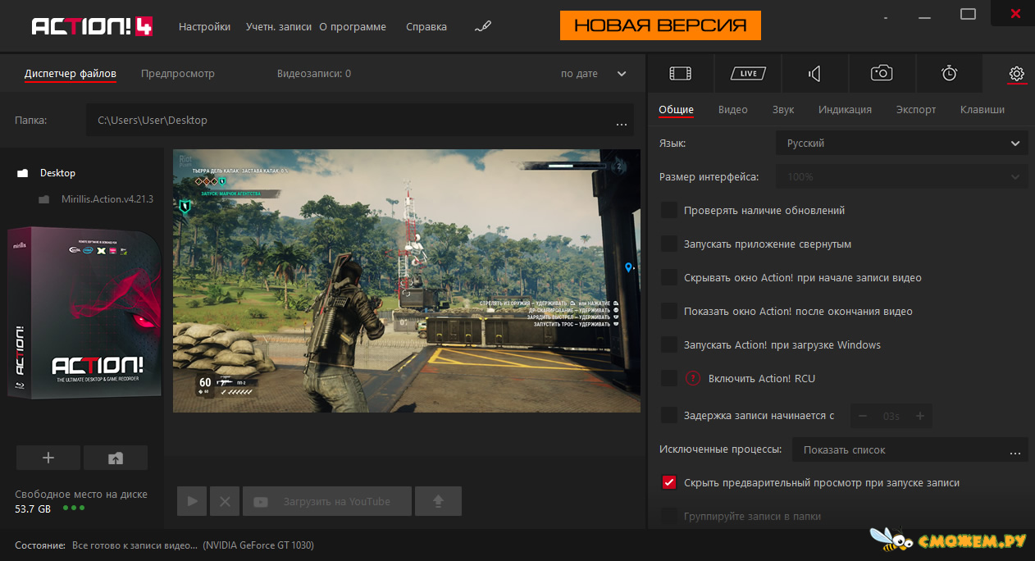Open Настройки menu

[204, 26]
